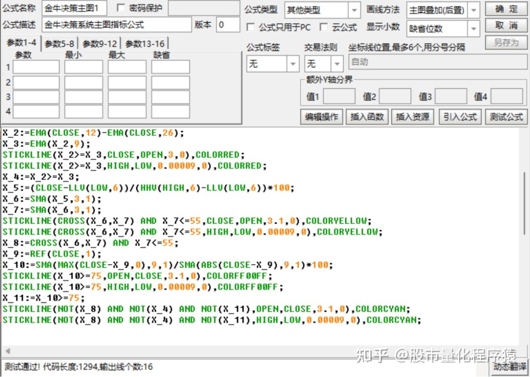The width and height of the screenshot is (530, 377).
Task: Click the 取消 cancel button
Action: tap(506, 26)
